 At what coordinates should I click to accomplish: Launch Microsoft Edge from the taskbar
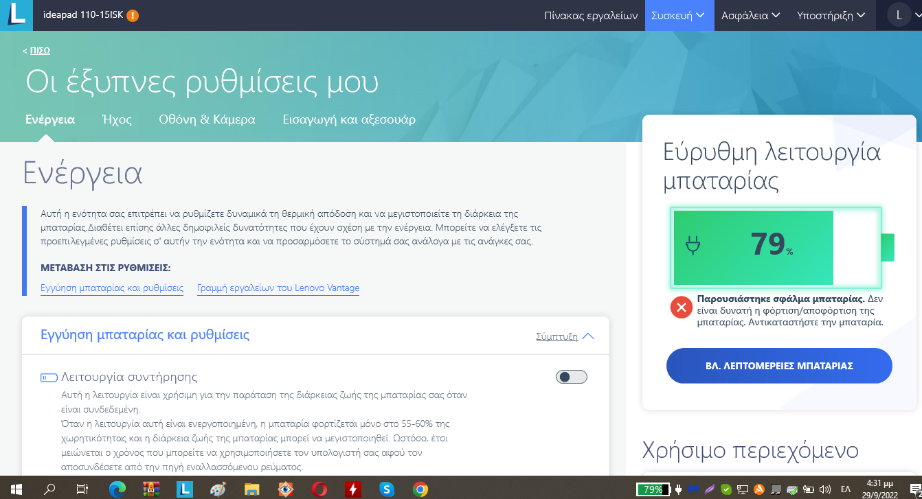(117, 489)
